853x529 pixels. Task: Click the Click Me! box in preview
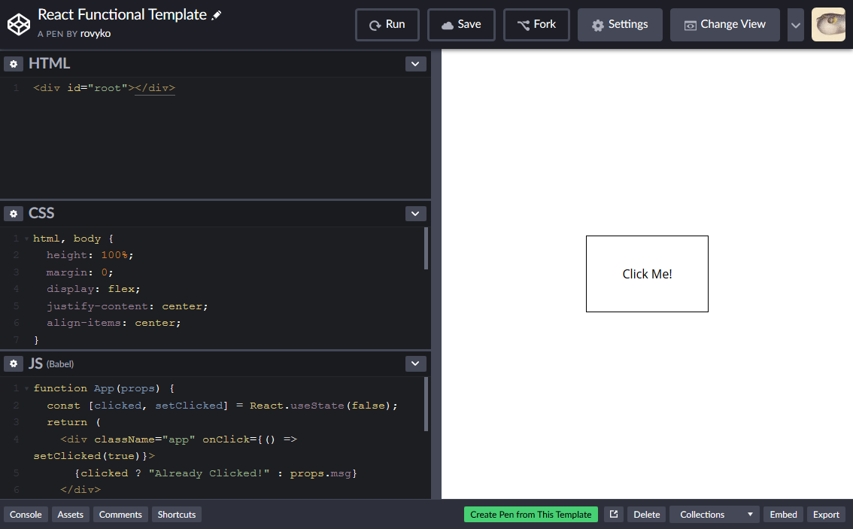pos(647,274)
